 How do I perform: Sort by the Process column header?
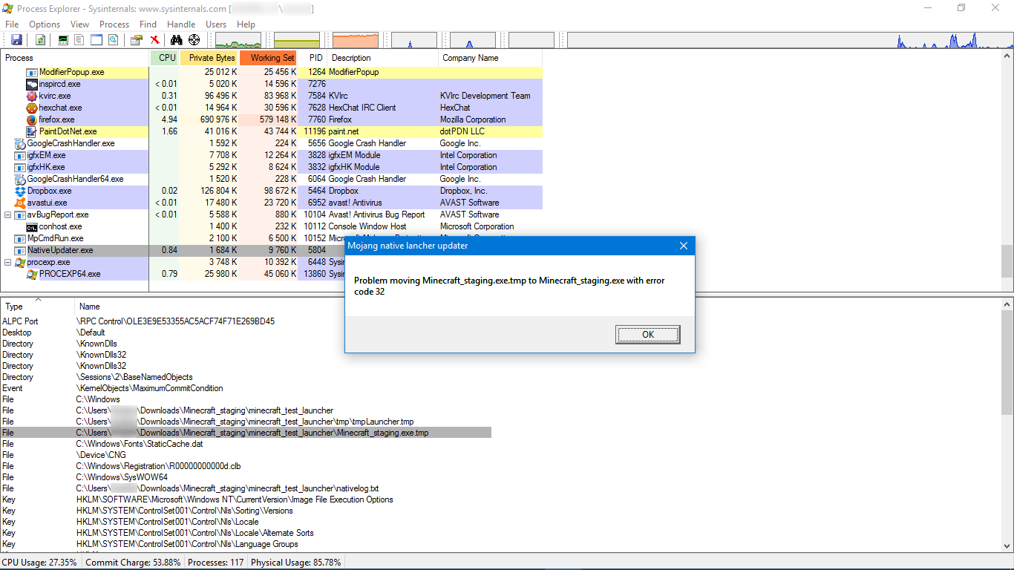(75, 58)
